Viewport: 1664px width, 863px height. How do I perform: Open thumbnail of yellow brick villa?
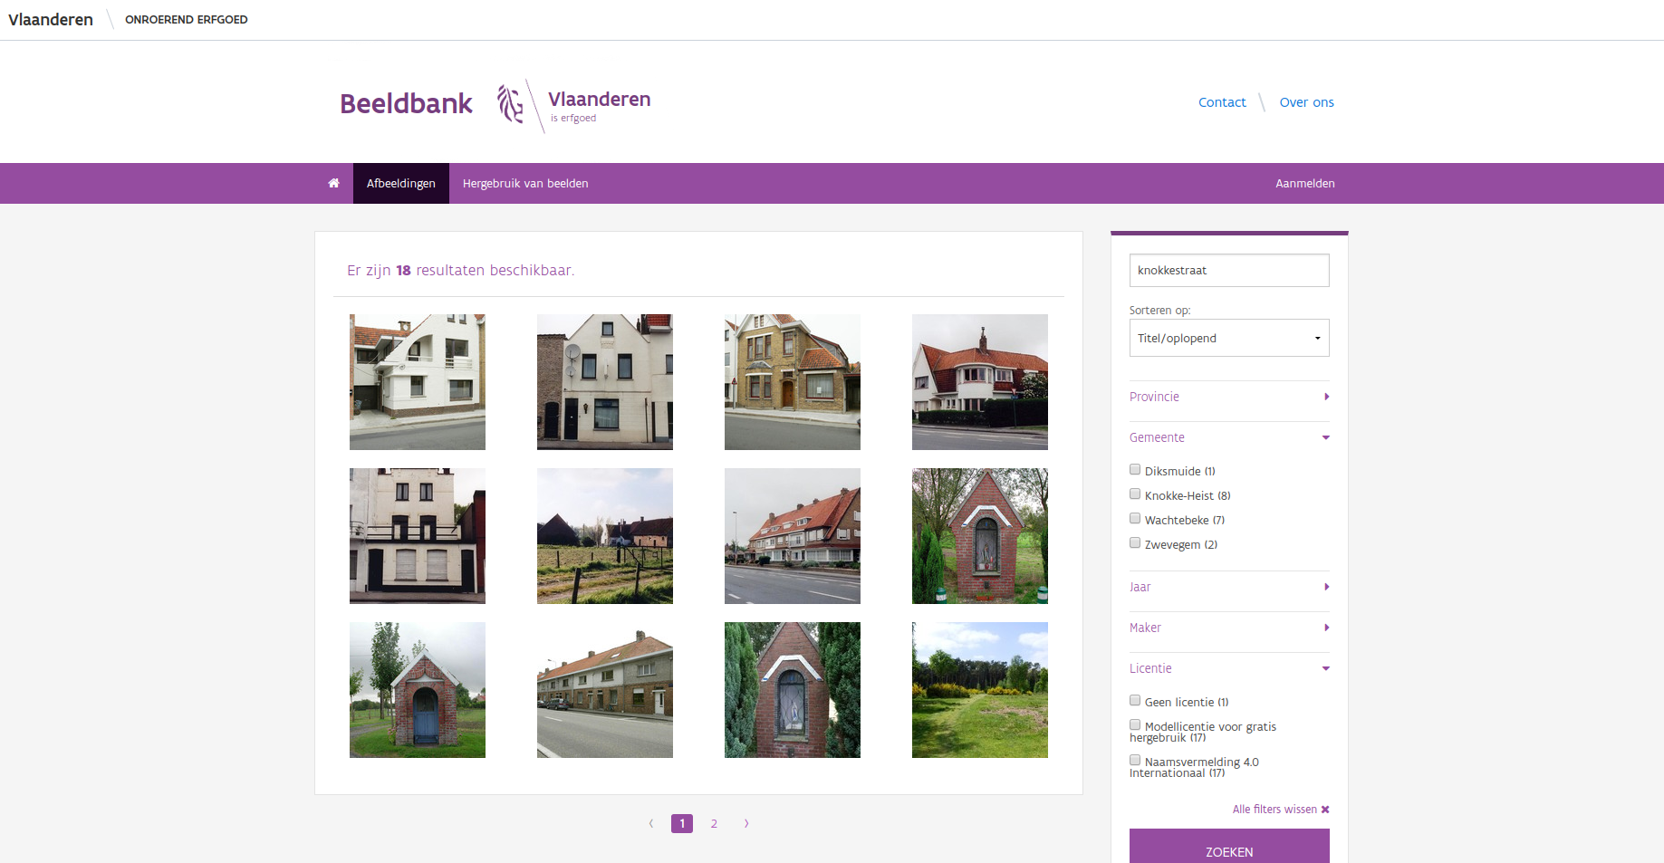tap(793, 382)
